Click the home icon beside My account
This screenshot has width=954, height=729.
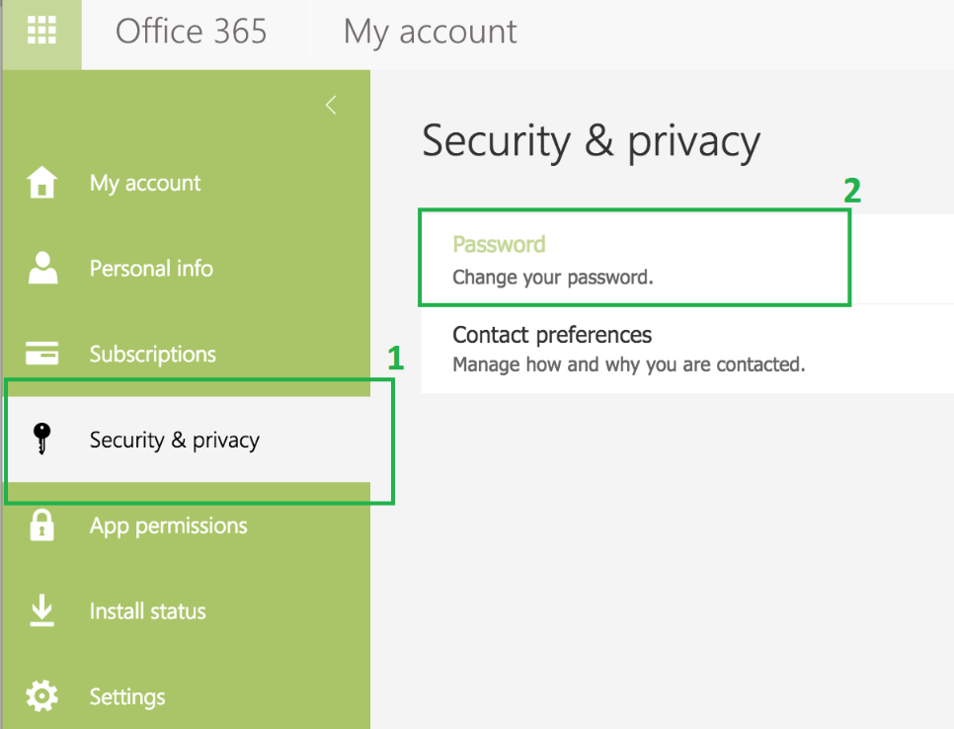[42, 183]
